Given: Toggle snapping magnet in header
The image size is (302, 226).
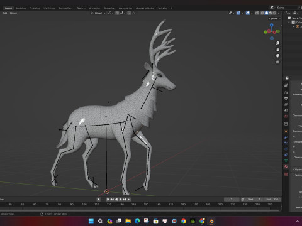Looking at the screenshot, I should [x=117, y=13].
